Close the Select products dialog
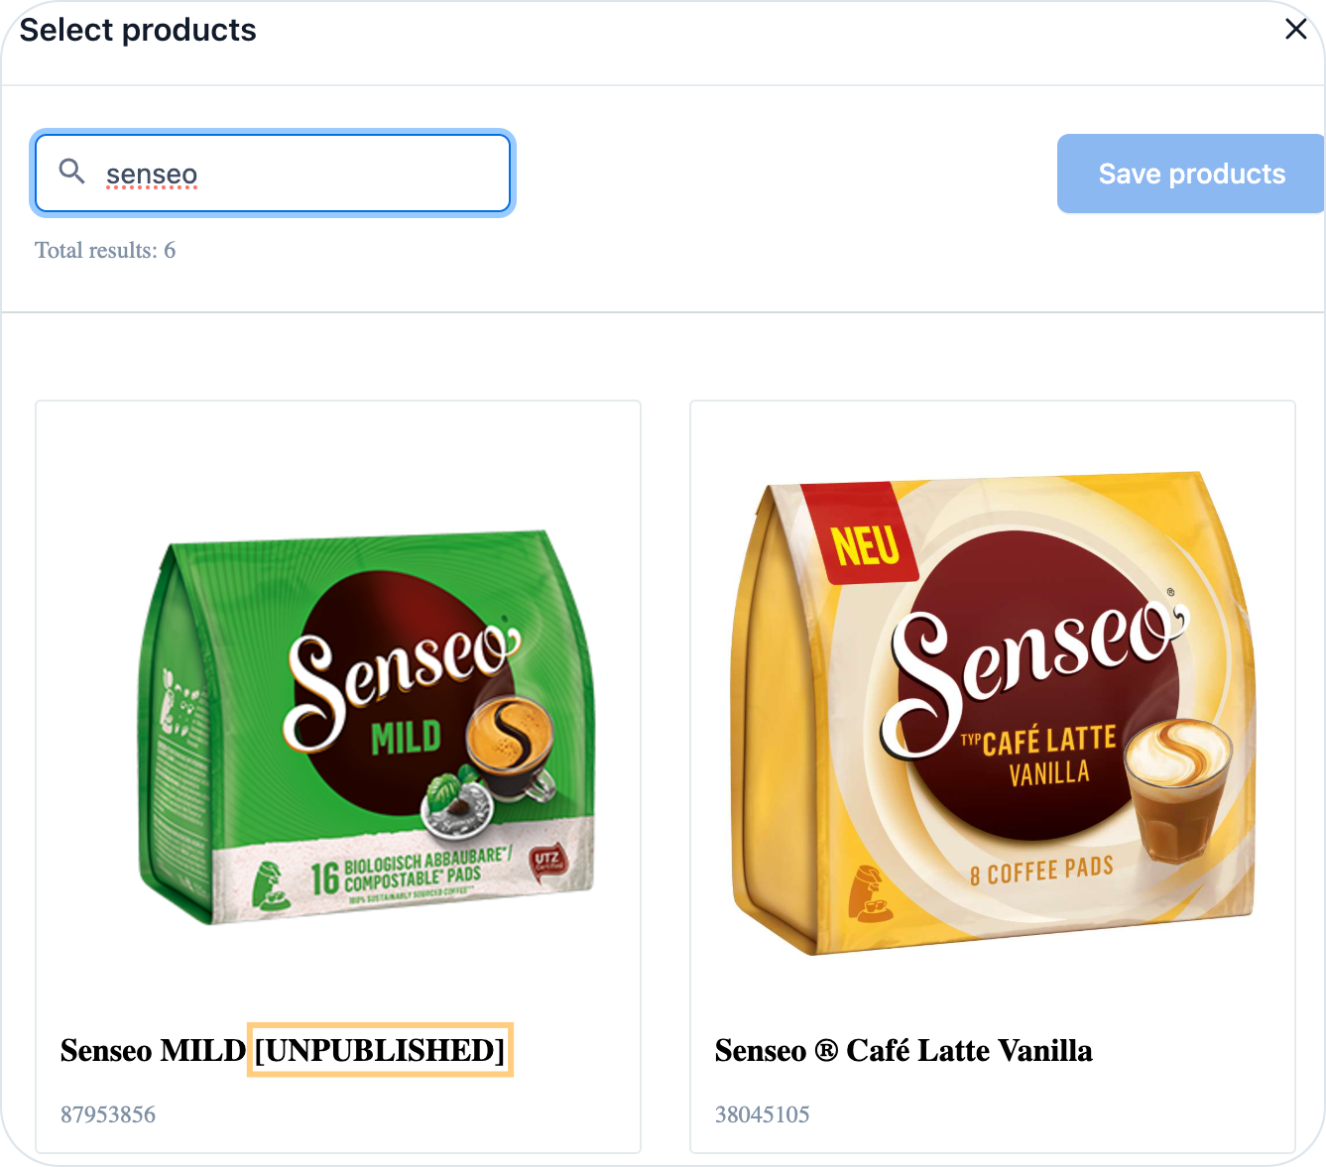1326x1167 pixels. pyautogui.click(x=1295, y=30)
